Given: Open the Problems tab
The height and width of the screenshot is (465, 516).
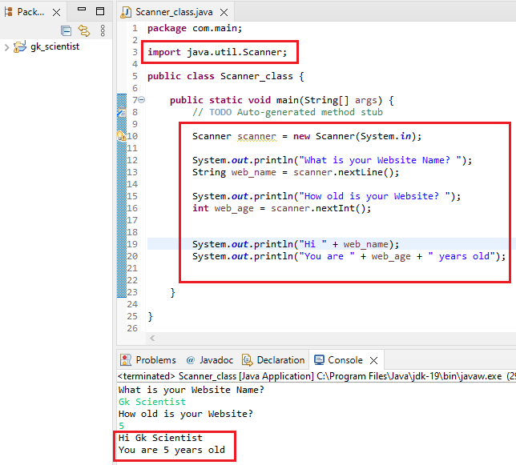Looking at the screenshot, I should click(155, 360).
